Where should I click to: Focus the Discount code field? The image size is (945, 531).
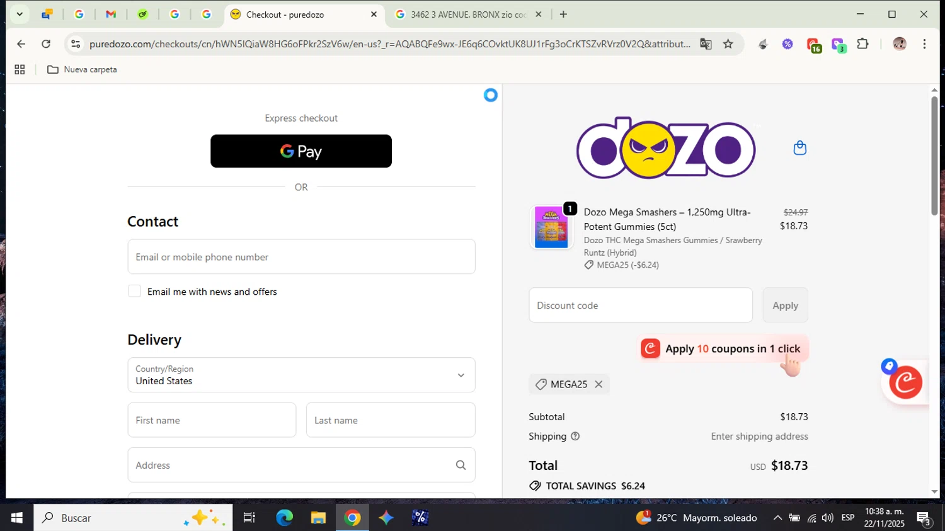pos(641,305)
